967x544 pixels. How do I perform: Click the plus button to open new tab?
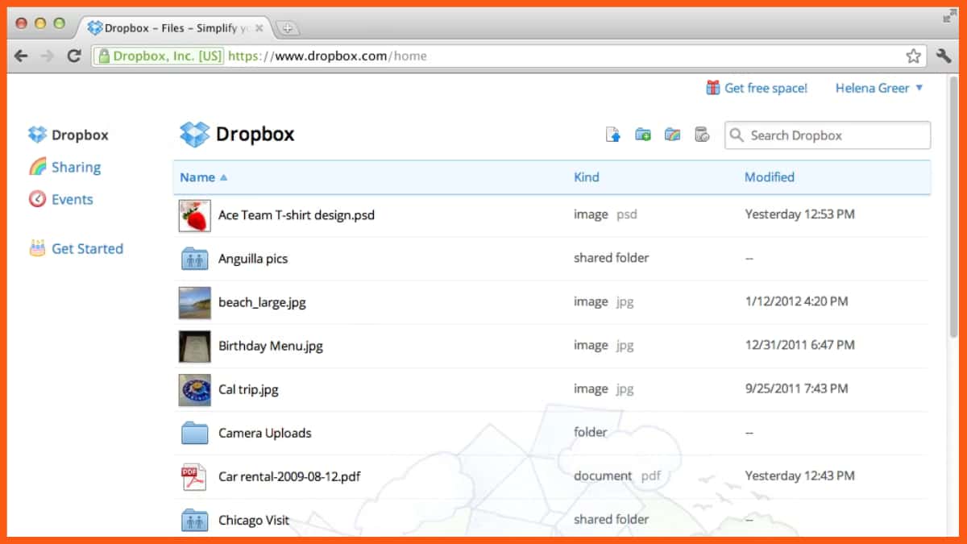point(287,27)
